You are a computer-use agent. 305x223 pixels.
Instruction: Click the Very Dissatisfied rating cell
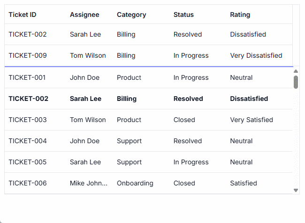(256, 55)
